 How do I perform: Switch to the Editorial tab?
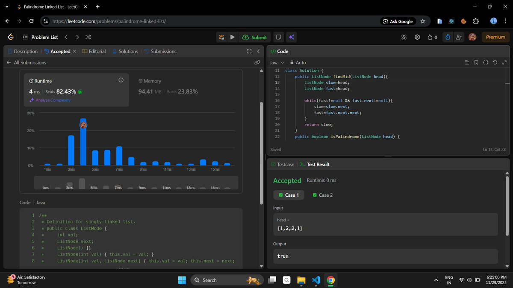pos(94,51)
